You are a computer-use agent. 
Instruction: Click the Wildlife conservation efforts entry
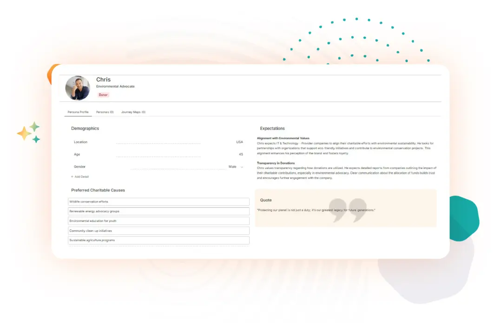[x=158, y=201]
